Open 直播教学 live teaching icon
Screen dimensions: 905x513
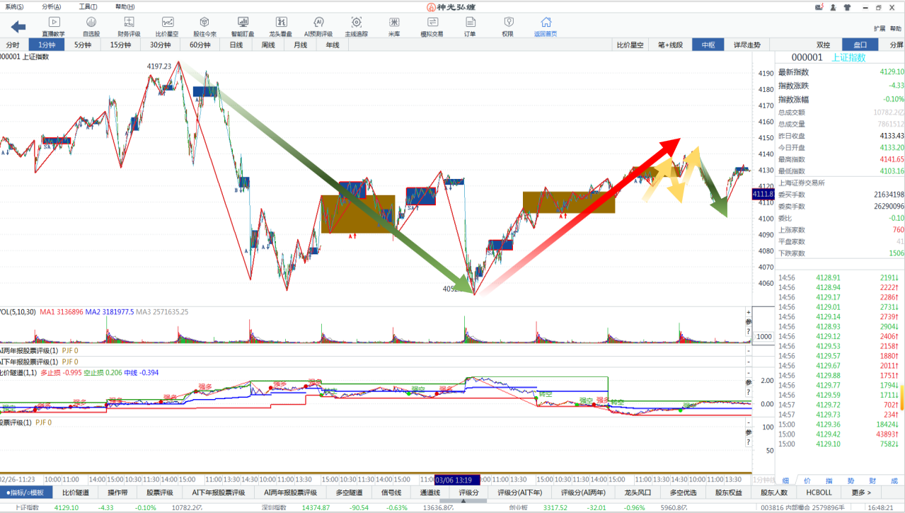(x=53, y=27)
